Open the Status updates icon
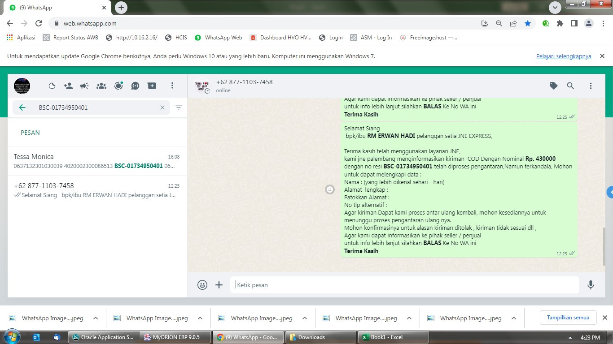 [x=118, y=86]
